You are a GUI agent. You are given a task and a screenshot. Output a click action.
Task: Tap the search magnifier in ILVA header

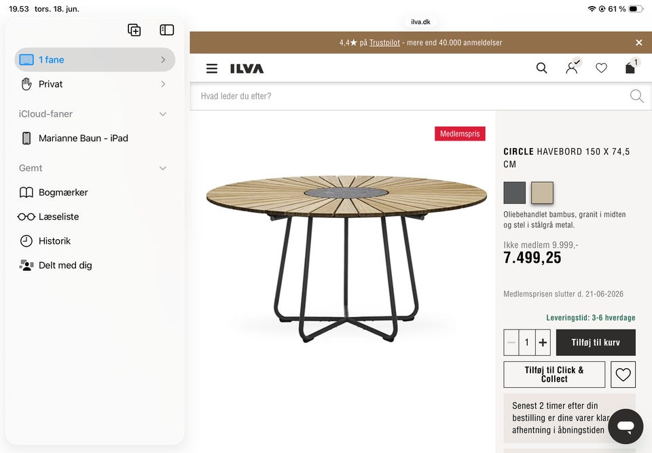[x=541, y=68]
